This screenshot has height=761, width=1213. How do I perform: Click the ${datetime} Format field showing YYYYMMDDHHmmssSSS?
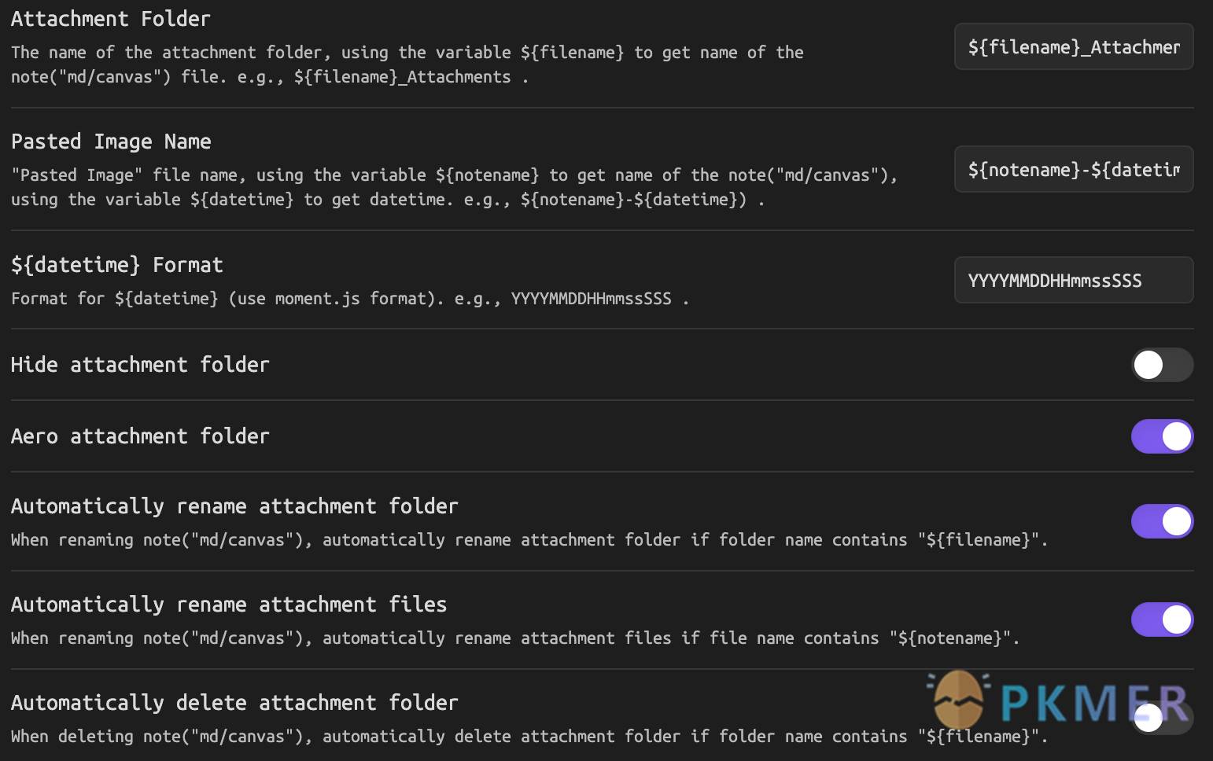point(1073,280)
